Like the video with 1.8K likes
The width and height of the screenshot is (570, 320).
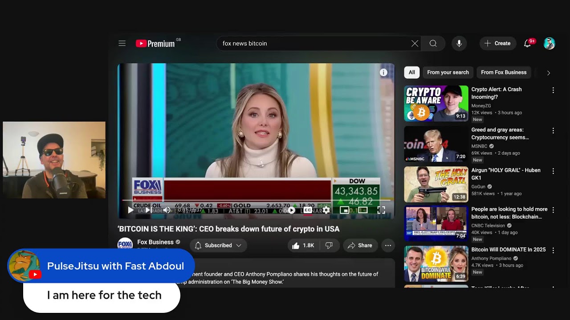coord(303,245)
